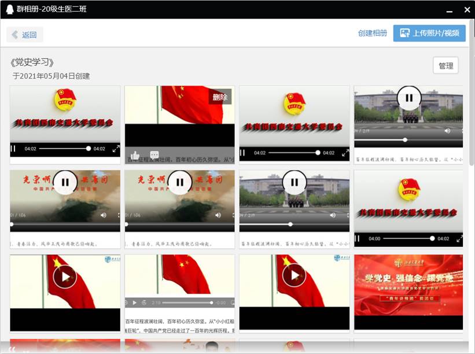Click the third top-row video's progress slider
This screenshot has width=475, height=354.
click(293, 153)
